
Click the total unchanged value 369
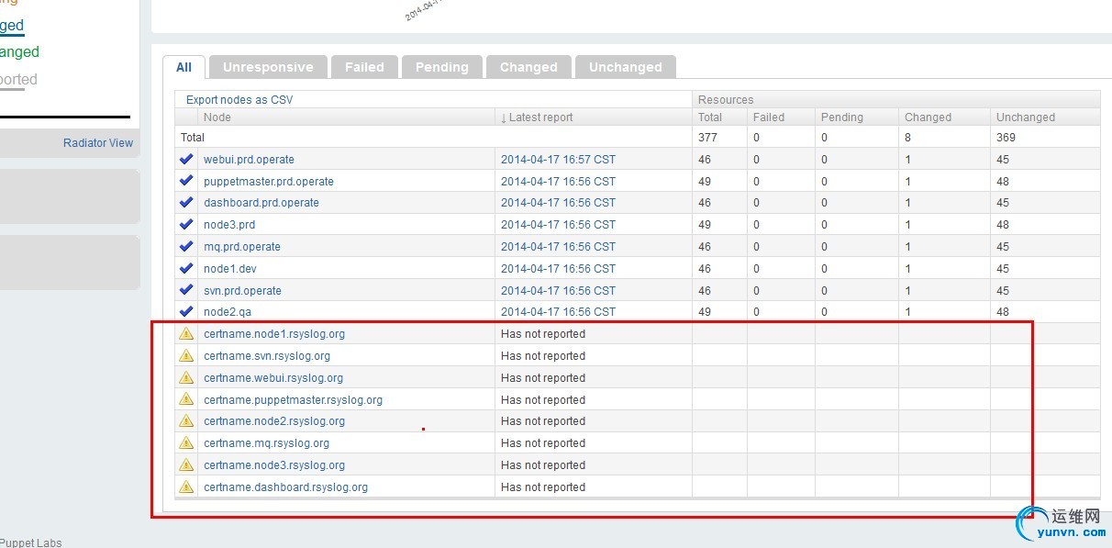[x=1006, y=138]
